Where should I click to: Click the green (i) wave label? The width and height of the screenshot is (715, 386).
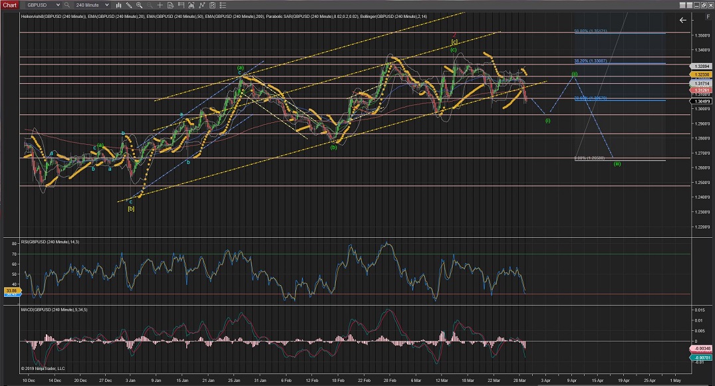(x=547, y=121)
